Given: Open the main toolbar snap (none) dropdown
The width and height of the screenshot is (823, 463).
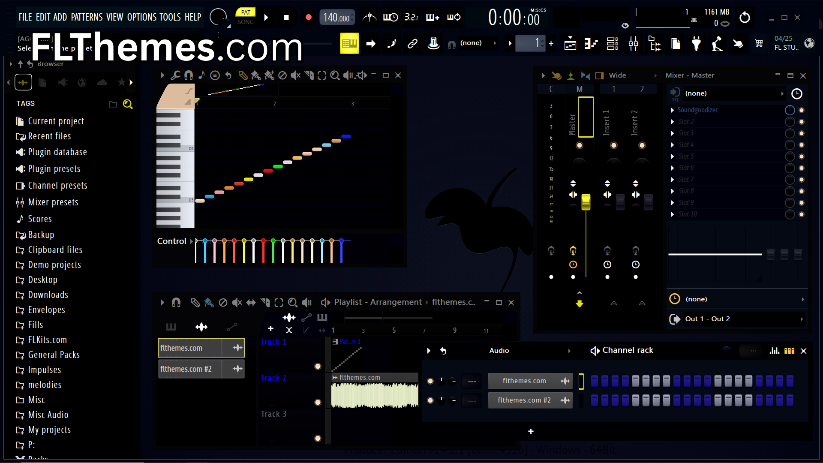Looking at the screenshot, I should click(478, 43).
